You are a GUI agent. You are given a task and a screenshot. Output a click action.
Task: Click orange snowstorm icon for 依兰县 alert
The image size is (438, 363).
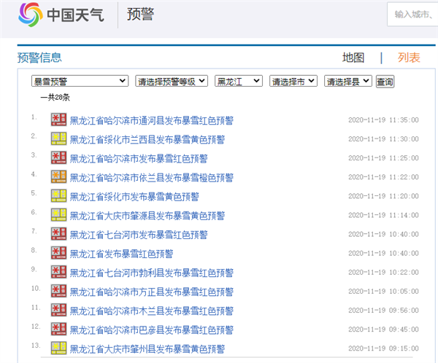(58, 176)
